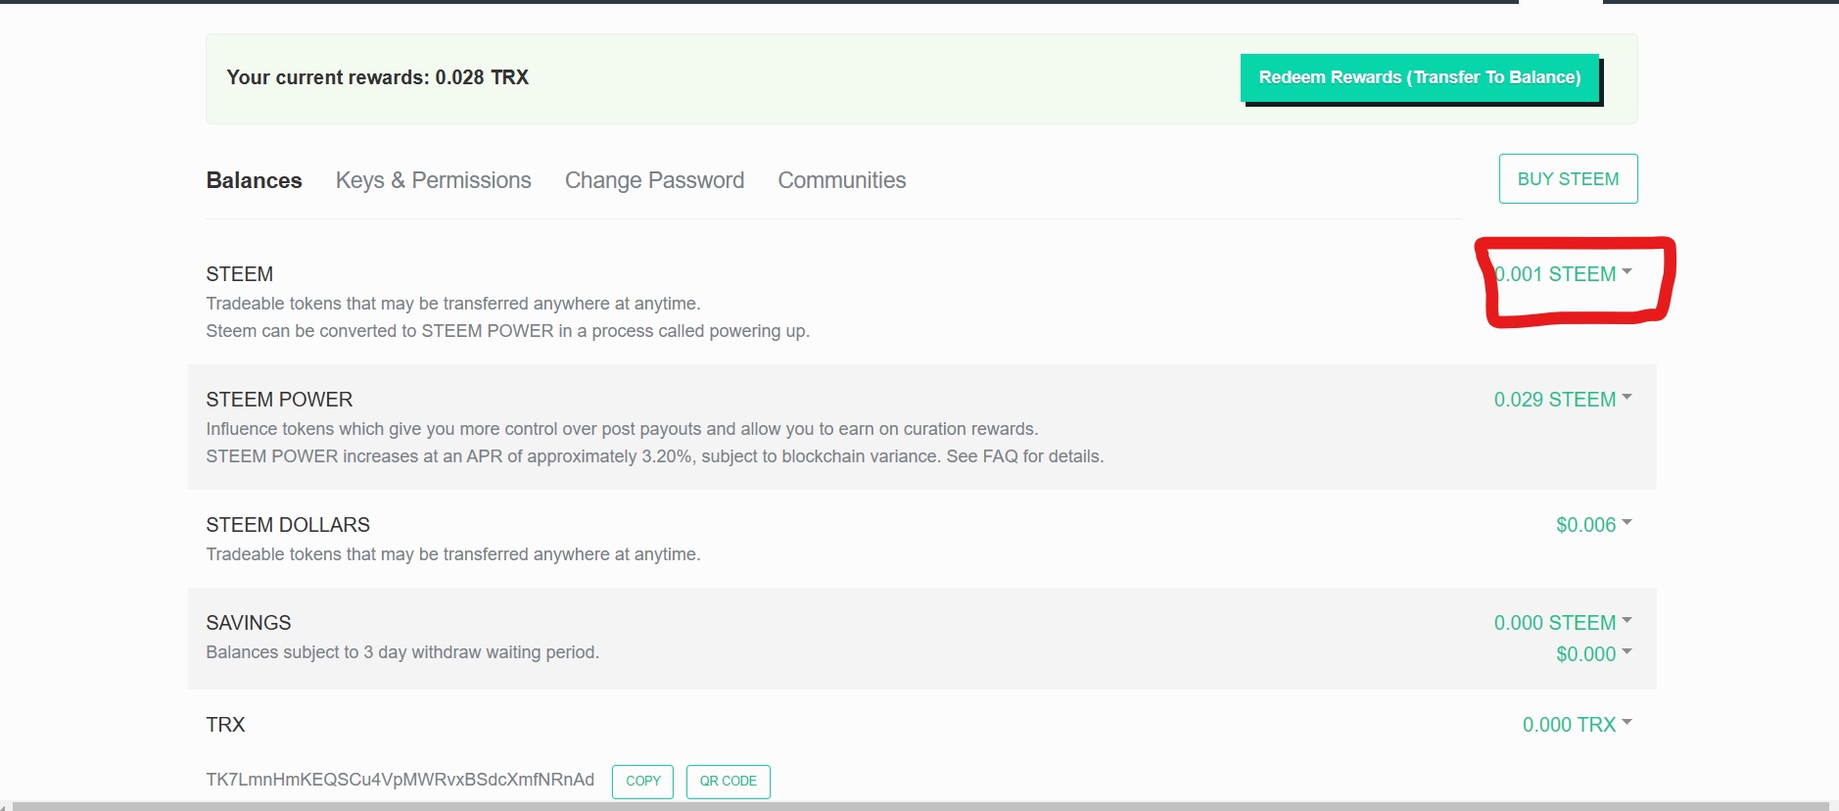Click Redeem Rewards (Transfer To Balance) button
The width and height of the screenshot is (1839, 811).
1420,77
